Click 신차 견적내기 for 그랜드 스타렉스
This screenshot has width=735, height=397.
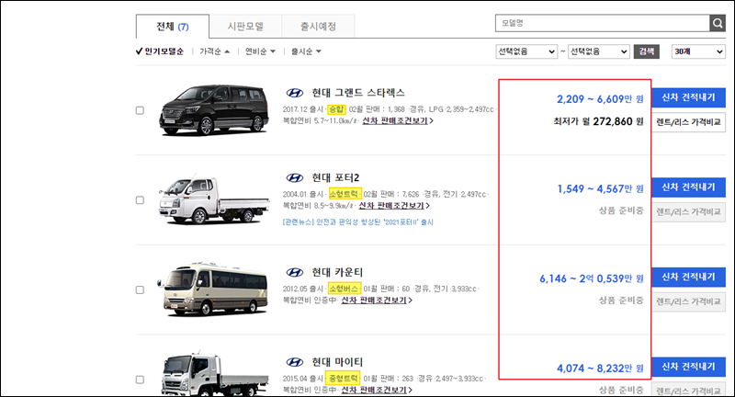click(x=688, y=97)
